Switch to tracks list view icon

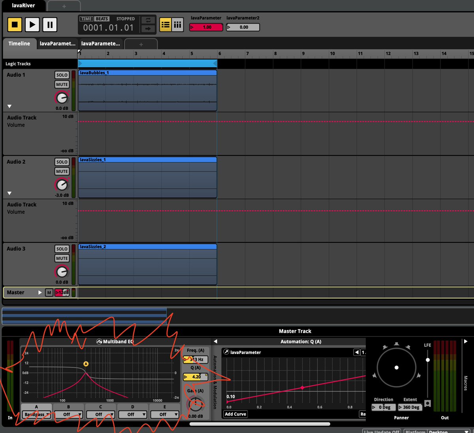(x=166, y=25)
